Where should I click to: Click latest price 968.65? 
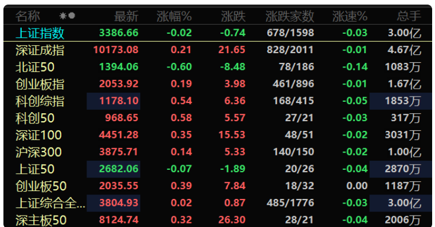[122, 118]
